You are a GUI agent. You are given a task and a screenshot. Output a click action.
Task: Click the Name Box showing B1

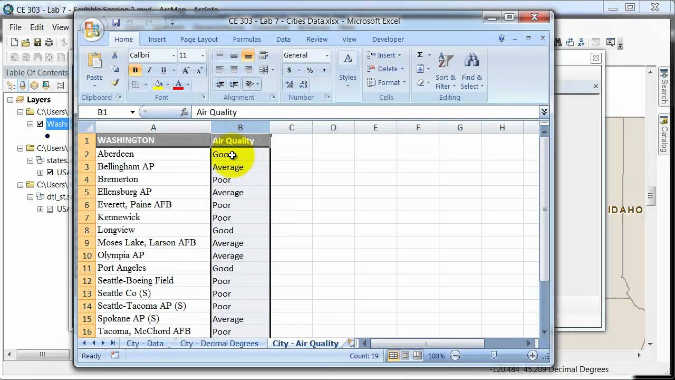[x=108, y=112]
